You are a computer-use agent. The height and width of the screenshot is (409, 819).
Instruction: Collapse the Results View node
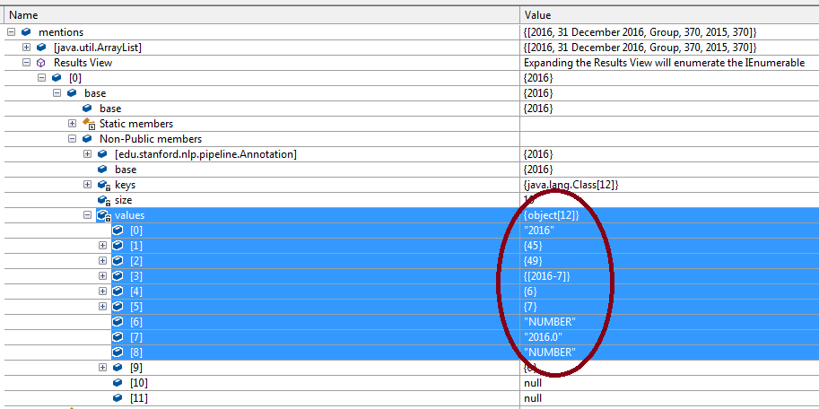point(26,63)
